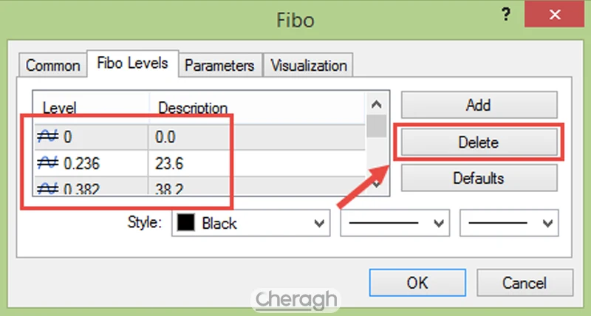Delete the selected Fibo level
The width and height of the screenshot is (591, 316).
click(x=478, y=142)
